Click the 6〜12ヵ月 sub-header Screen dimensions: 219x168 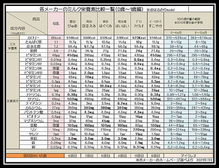[201, 32]
